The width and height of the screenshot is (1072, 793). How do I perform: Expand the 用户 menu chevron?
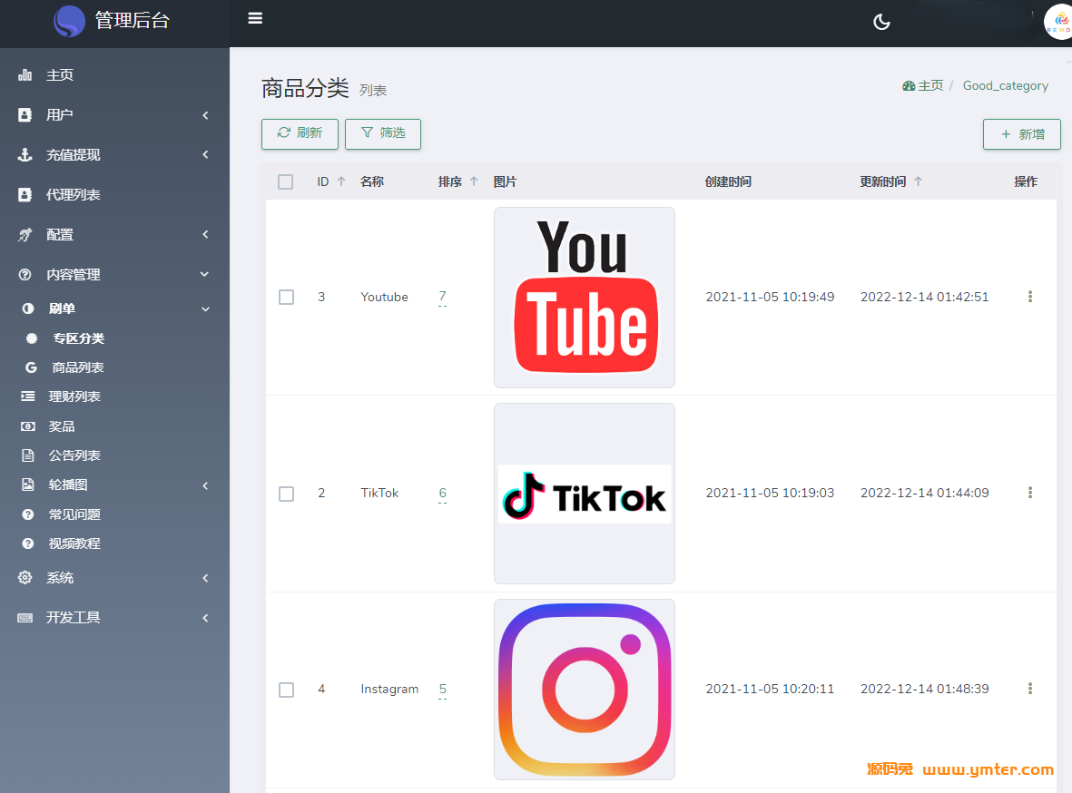205,115
